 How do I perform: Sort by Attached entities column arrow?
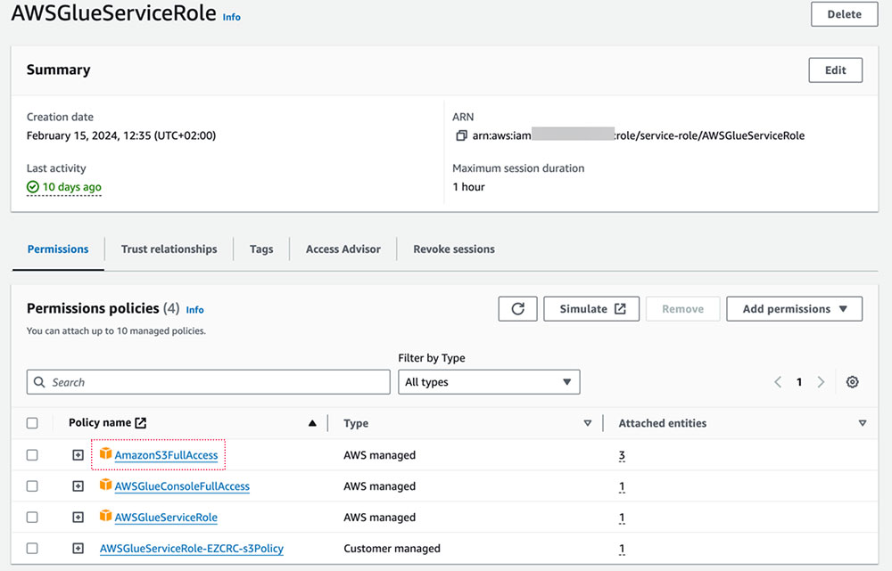tap(863, 423)
